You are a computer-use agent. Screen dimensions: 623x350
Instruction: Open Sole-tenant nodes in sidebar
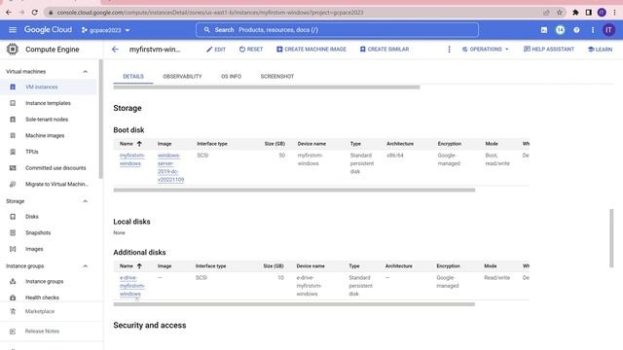tap(48, 120)
